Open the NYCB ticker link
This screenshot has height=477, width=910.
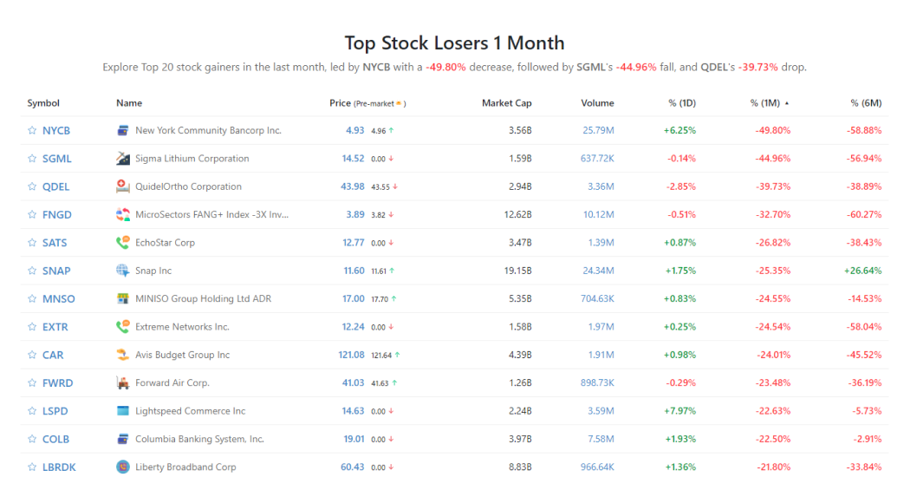[x=56, y=131]
